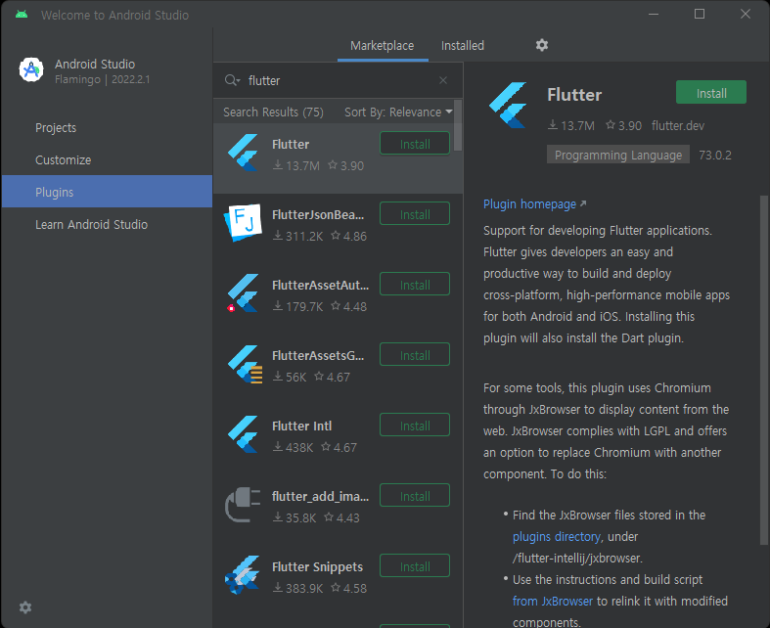Install the Flutter Intl plugin
This screenshot has width=770, height=628.
click(x=415, y=426)
